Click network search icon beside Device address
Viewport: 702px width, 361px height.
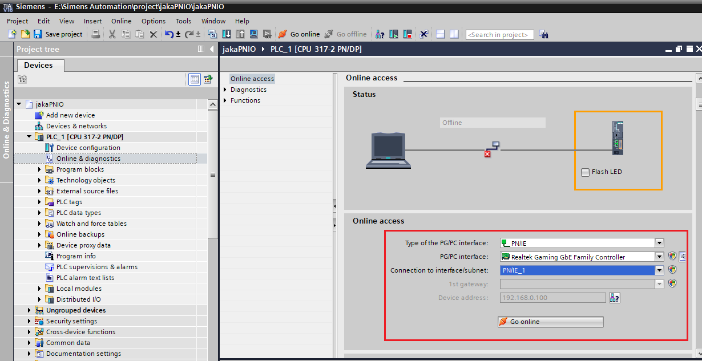pyautogui.click(x=614, y=298)
